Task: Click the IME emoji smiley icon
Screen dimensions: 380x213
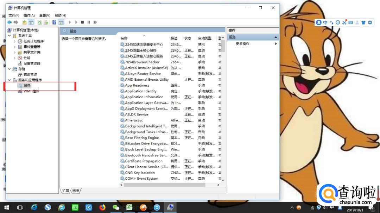Action: pyautogui.click(x=338, y=22)
